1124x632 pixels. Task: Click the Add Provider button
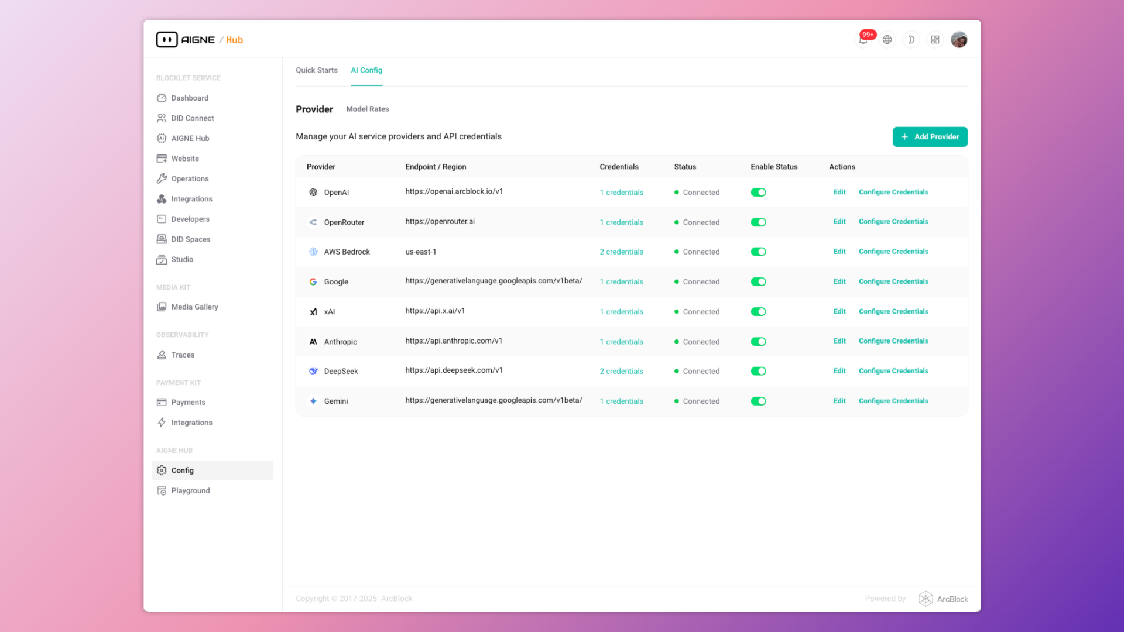[930, 136]
